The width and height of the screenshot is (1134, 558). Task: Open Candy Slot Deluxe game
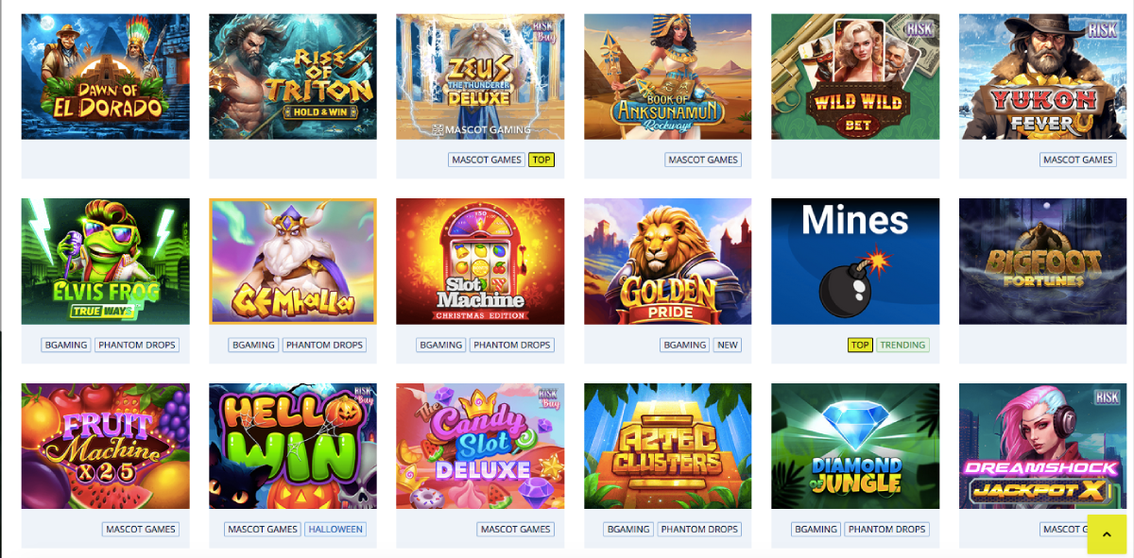[x=480, y=447]
